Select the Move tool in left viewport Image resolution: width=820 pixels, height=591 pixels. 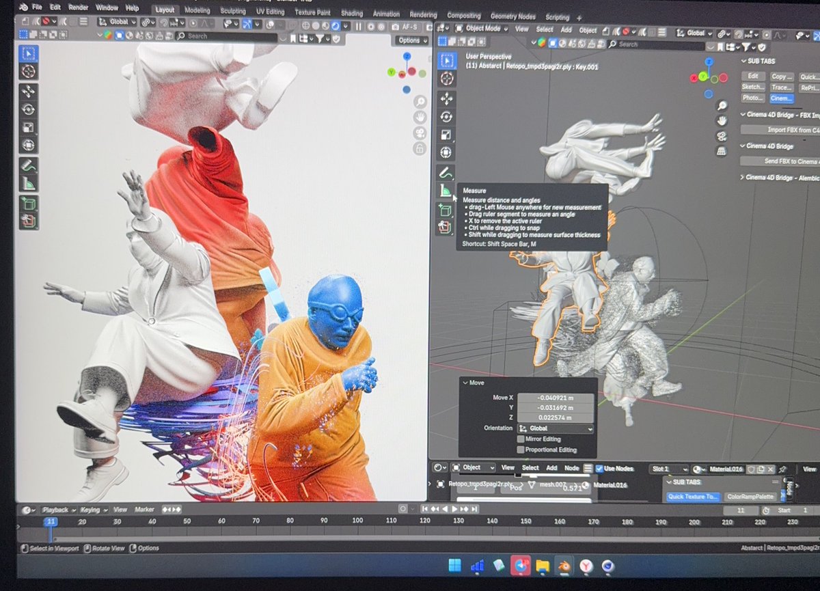pos(29,92)
